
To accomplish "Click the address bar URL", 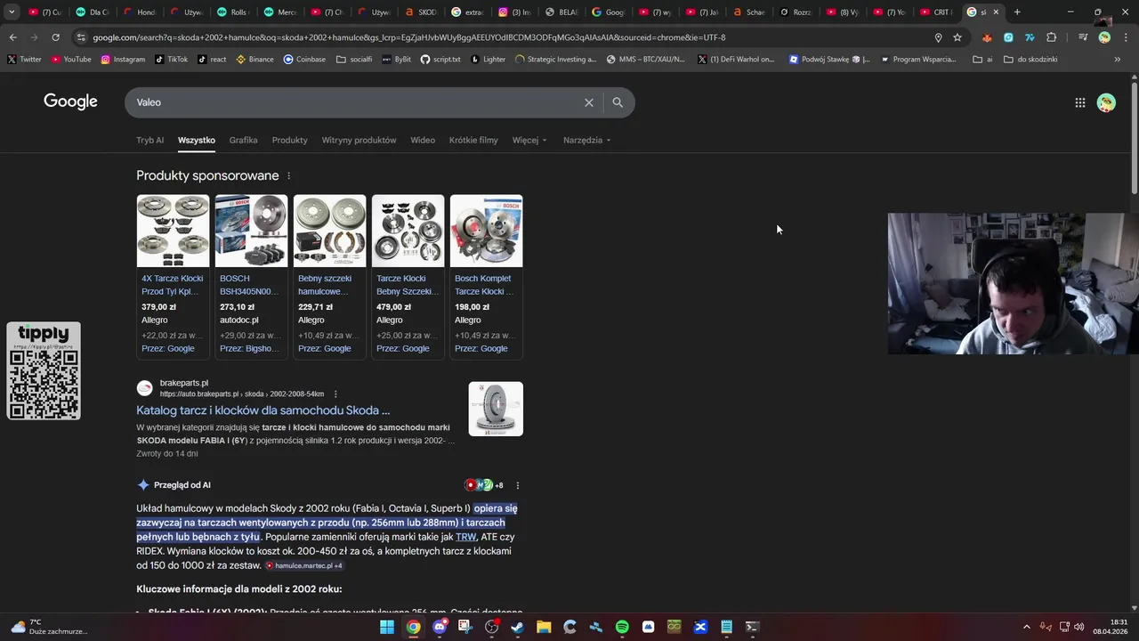I will [x=408, y=37].
